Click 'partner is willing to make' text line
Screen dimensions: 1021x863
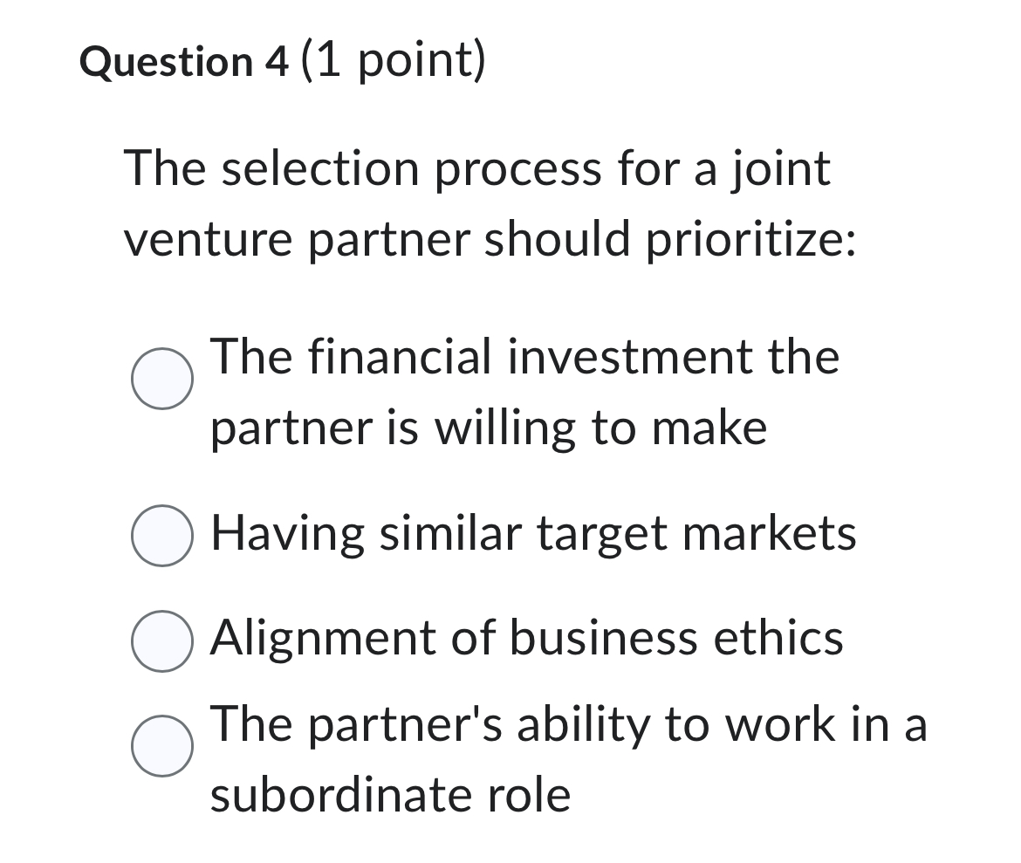point(488,427)
